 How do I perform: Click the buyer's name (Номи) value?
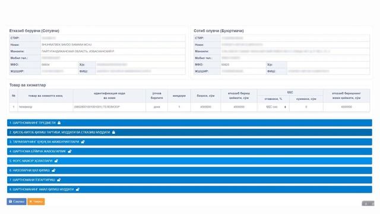(242, 45)
